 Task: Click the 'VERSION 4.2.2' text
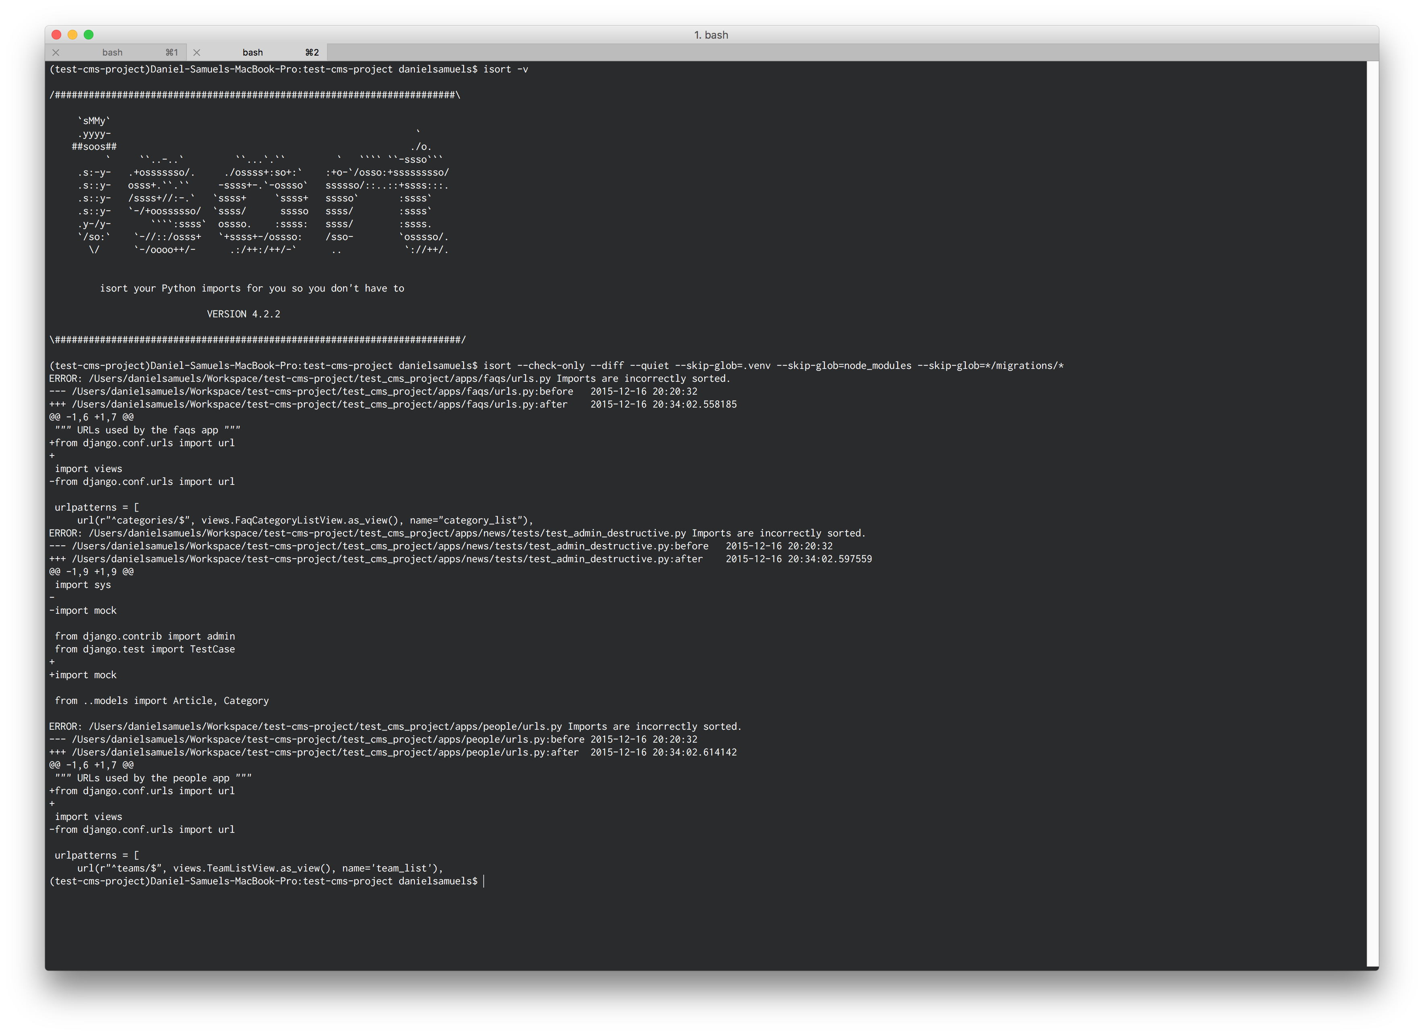pyautogui.click(x=244, y=314)
